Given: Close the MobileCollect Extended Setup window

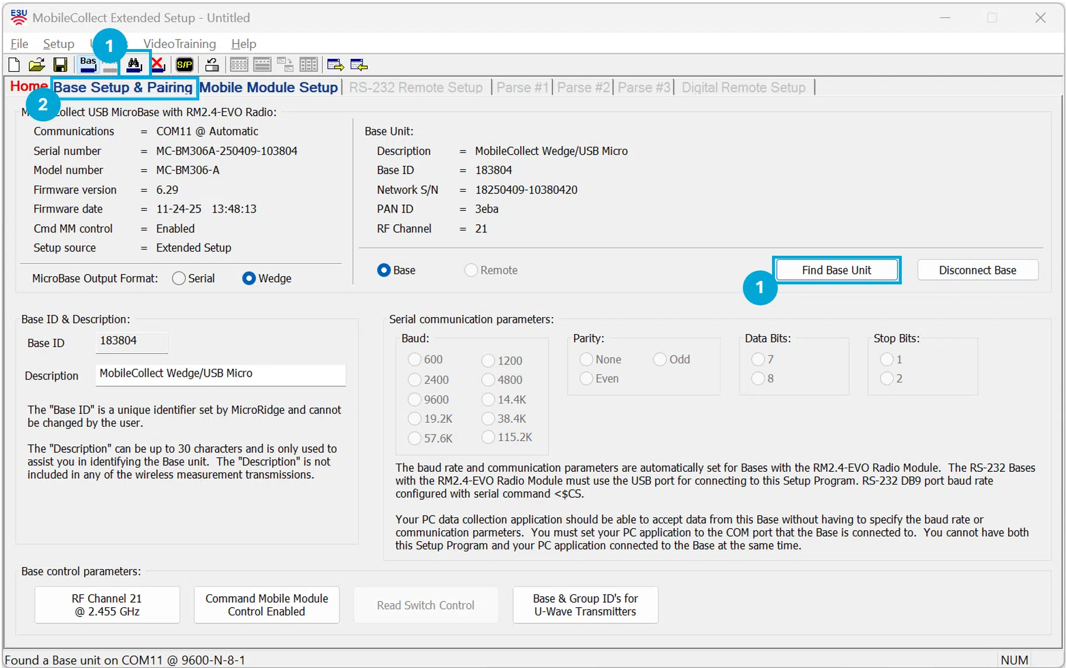Looking at the screenshot, I should [x=1040, y=18].
